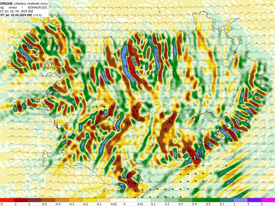Viewport: 275px width, 206px height.
Task: Pick the magenta legend swatch labeled 5
Action: tap(268, 200)
